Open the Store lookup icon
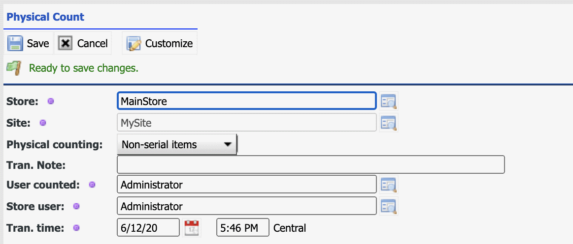The height and width of the screenshot is (244, 573). (x=389, y=102)
